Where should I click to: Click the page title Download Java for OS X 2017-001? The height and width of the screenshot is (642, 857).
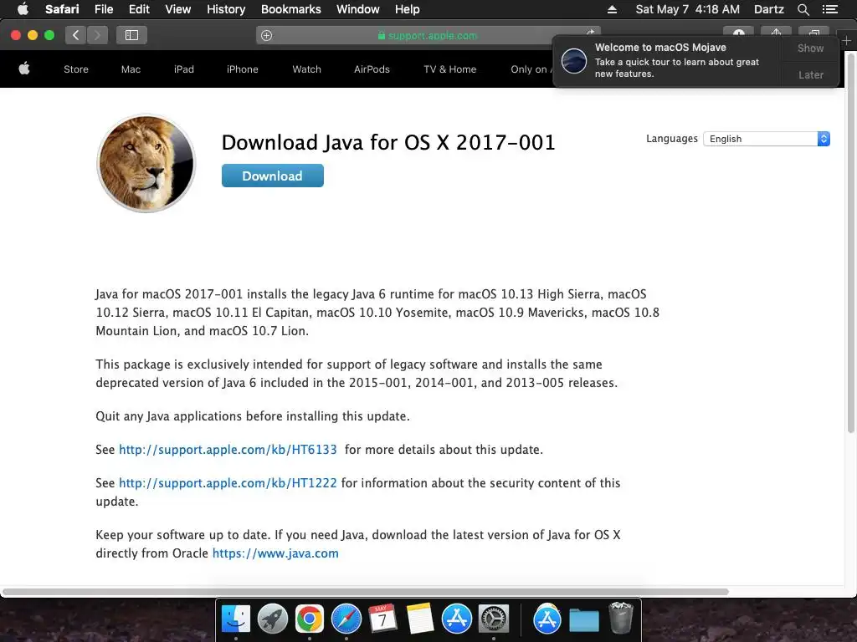click(388, 142)
